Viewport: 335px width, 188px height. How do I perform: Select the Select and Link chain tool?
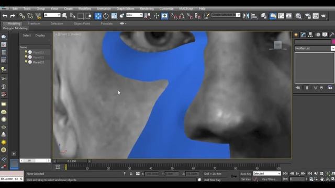click(22, 16)
